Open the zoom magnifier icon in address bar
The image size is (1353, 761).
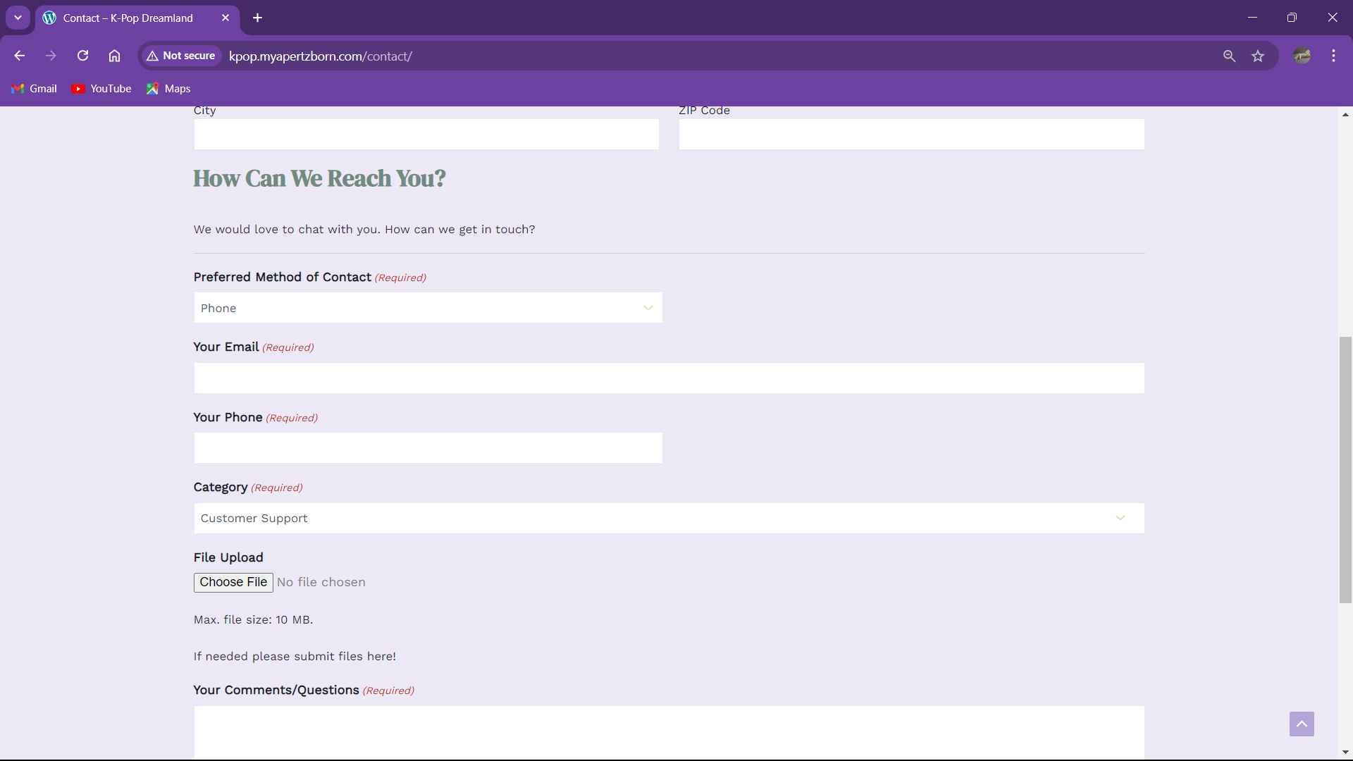(x=1229, y=56)
